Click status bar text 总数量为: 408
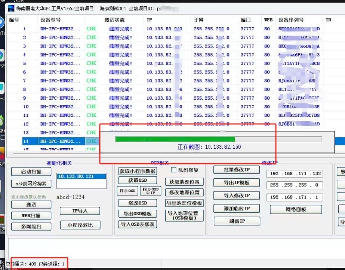 tap(21, 264)
